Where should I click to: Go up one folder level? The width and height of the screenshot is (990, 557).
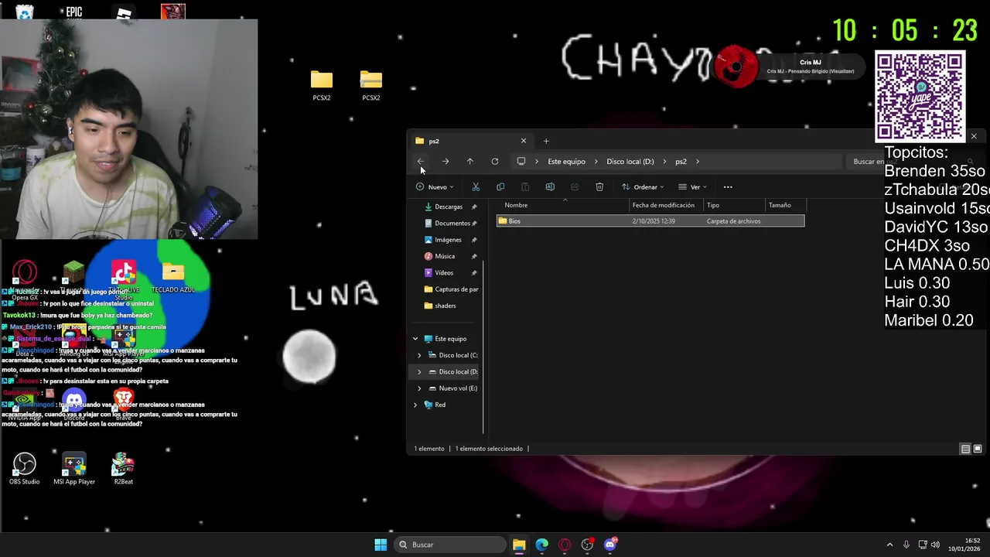click(469, 162)
